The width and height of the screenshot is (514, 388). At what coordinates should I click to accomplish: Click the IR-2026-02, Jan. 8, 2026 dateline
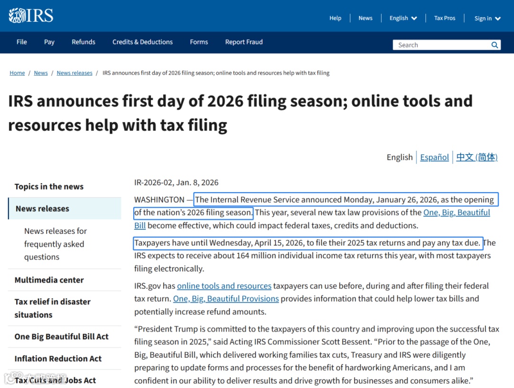pyautogui.click(x=176, y=183)
